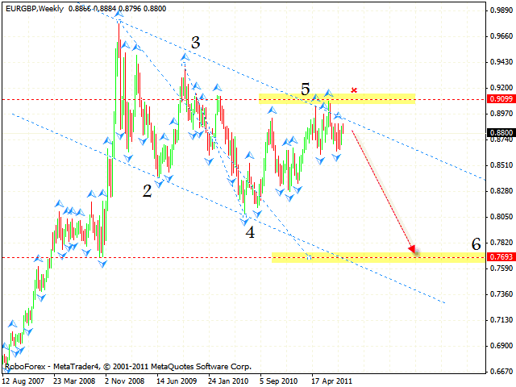516x387 pixels.
Task: Select the wave 5 label
Action: point(306,89)
